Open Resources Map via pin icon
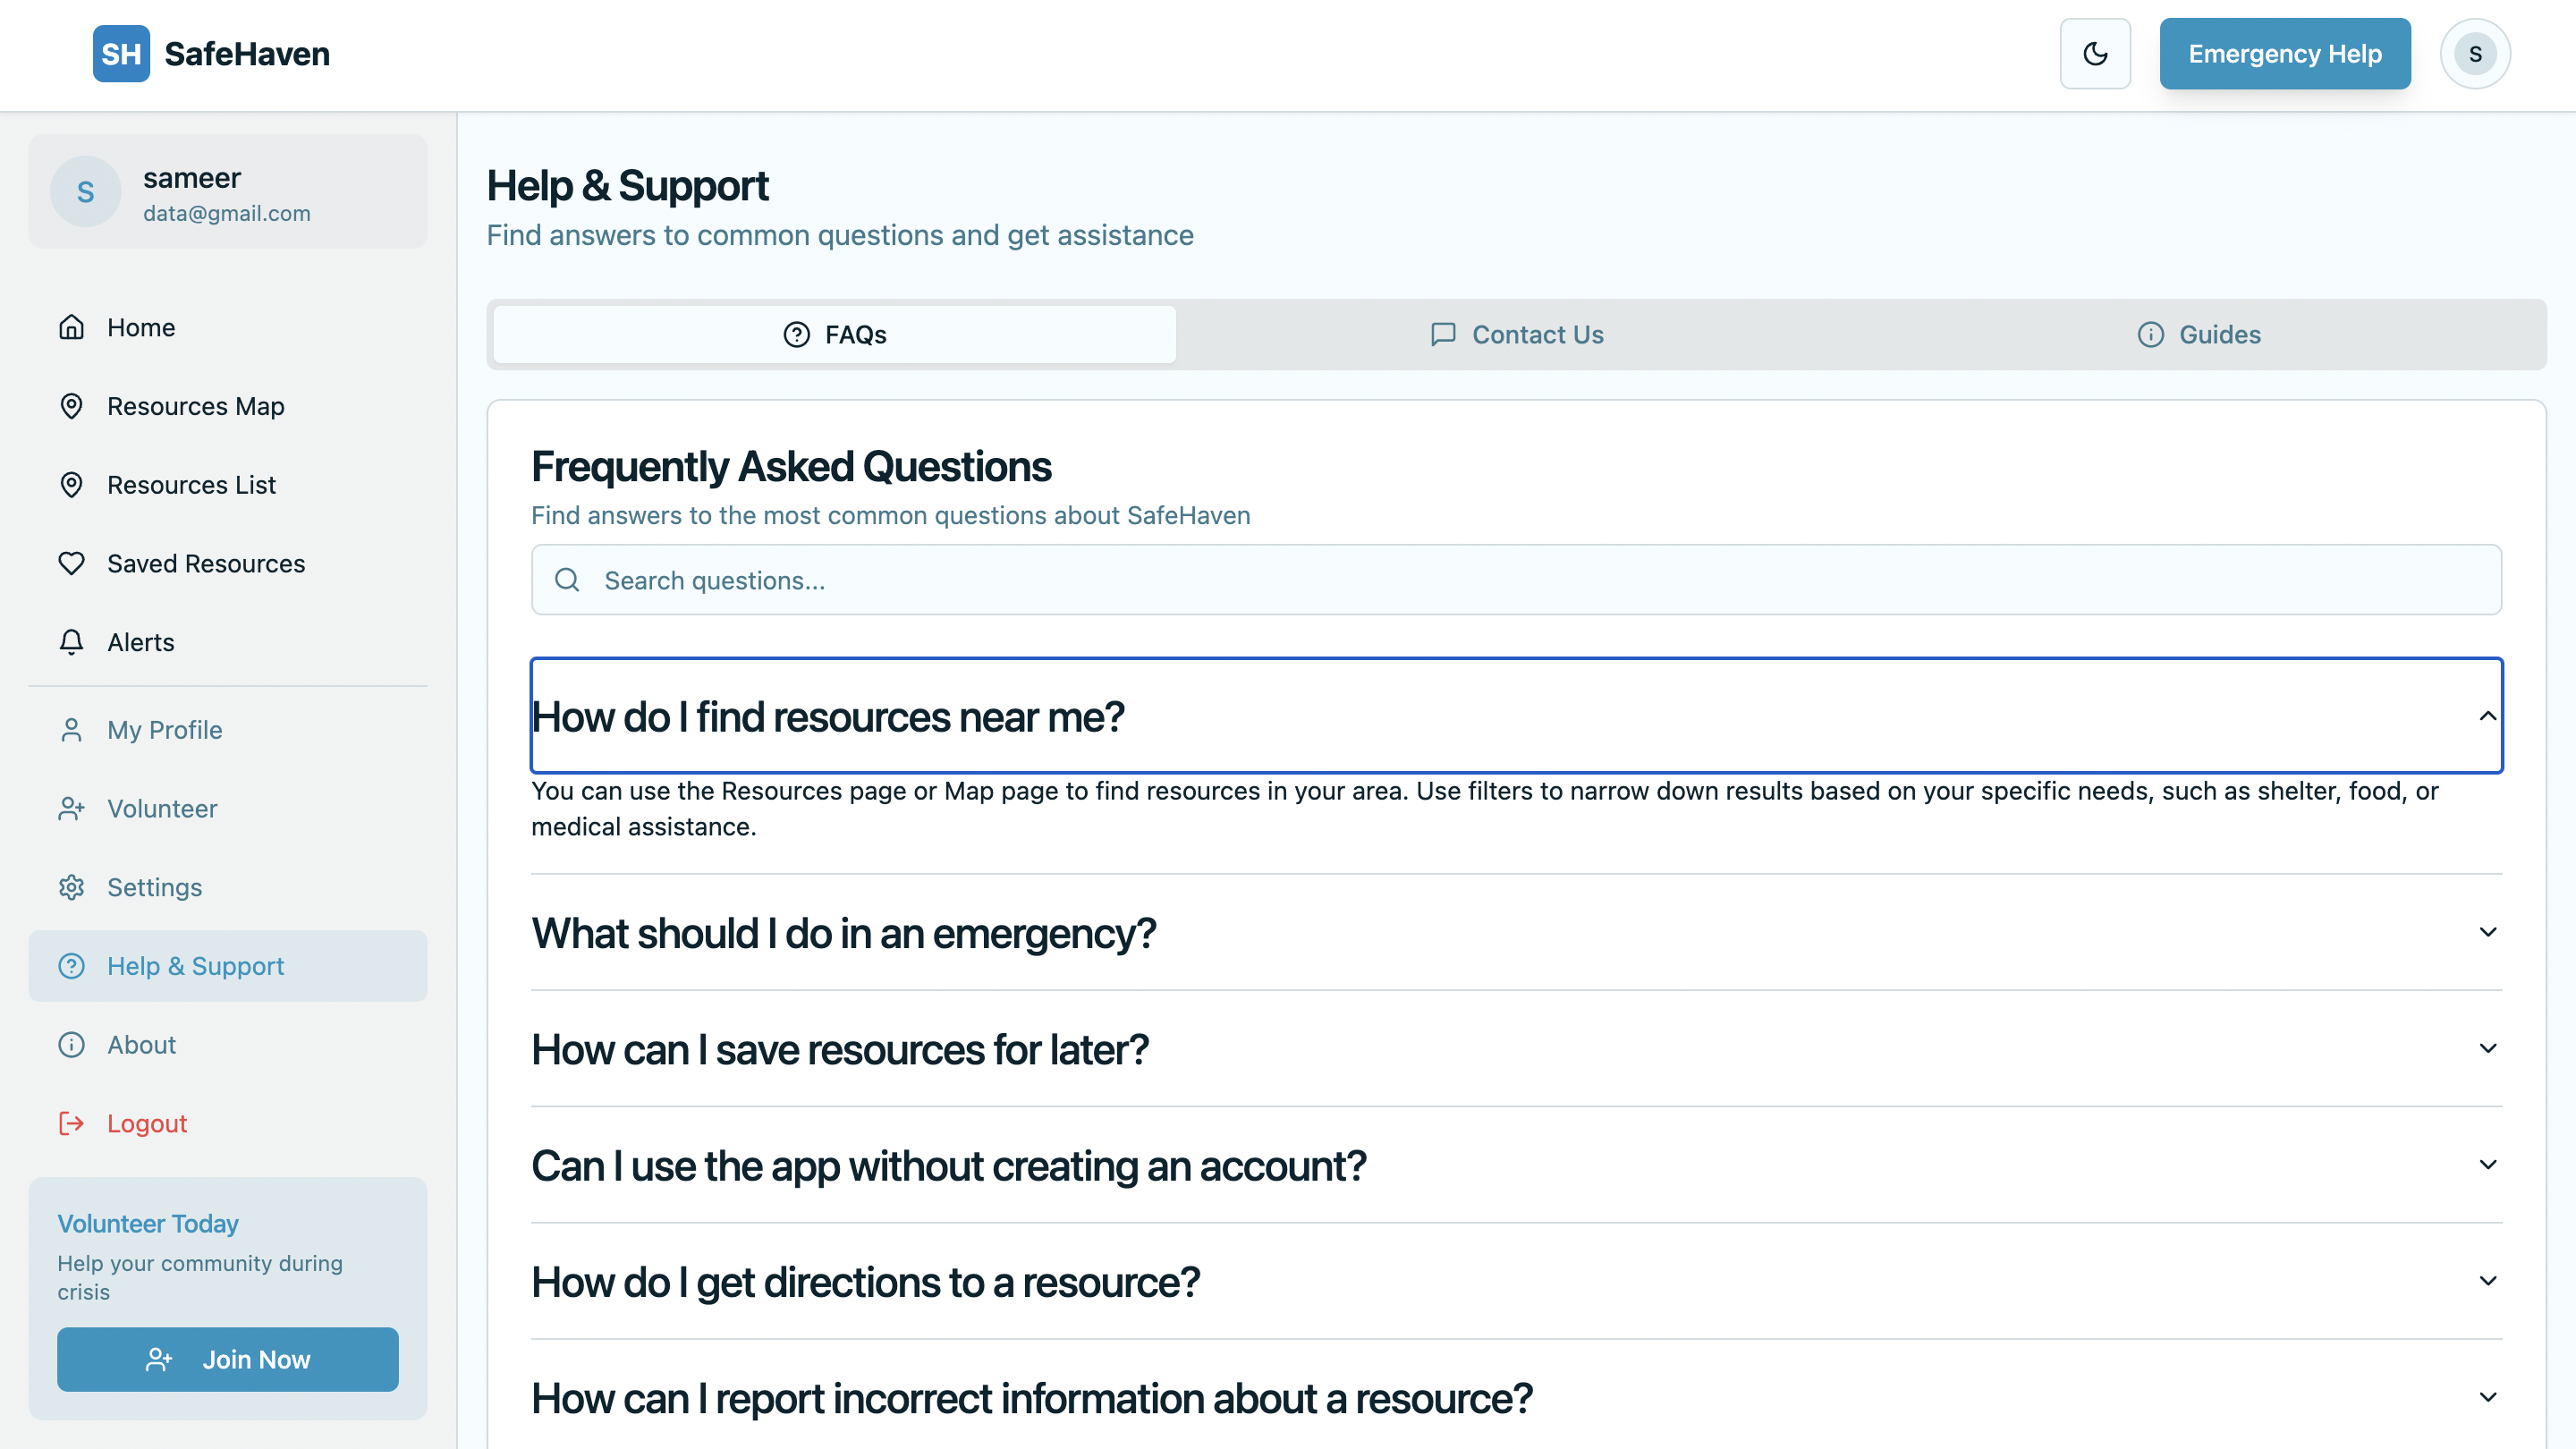Image resolution: width=2576 pixels, height=1449 pixels. (71, 406)
